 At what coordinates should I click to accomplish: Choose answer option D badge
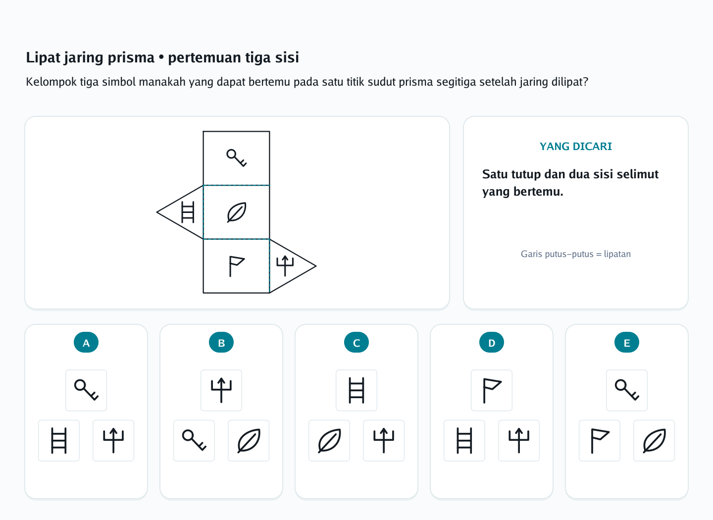492,343
